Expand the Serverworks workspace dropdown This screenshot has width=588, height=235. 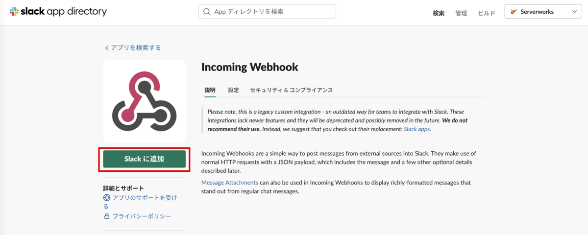543,12
